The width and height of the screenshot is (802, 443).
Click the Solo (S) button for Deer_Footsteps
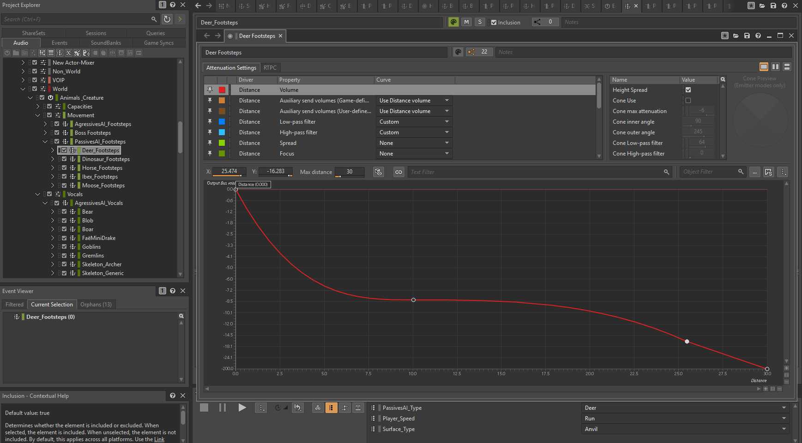coord(480,22)
